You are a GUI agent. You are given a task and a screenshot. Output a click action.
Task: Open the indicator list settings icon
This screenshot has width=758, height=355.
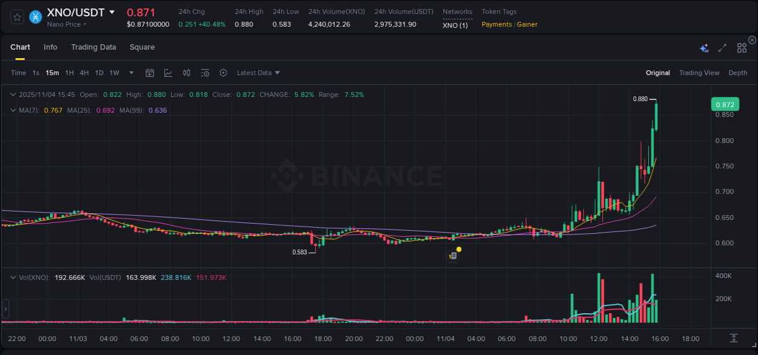pos(205,73)
